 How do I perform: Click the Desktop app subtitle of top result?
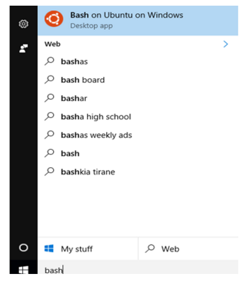point(91,26)
